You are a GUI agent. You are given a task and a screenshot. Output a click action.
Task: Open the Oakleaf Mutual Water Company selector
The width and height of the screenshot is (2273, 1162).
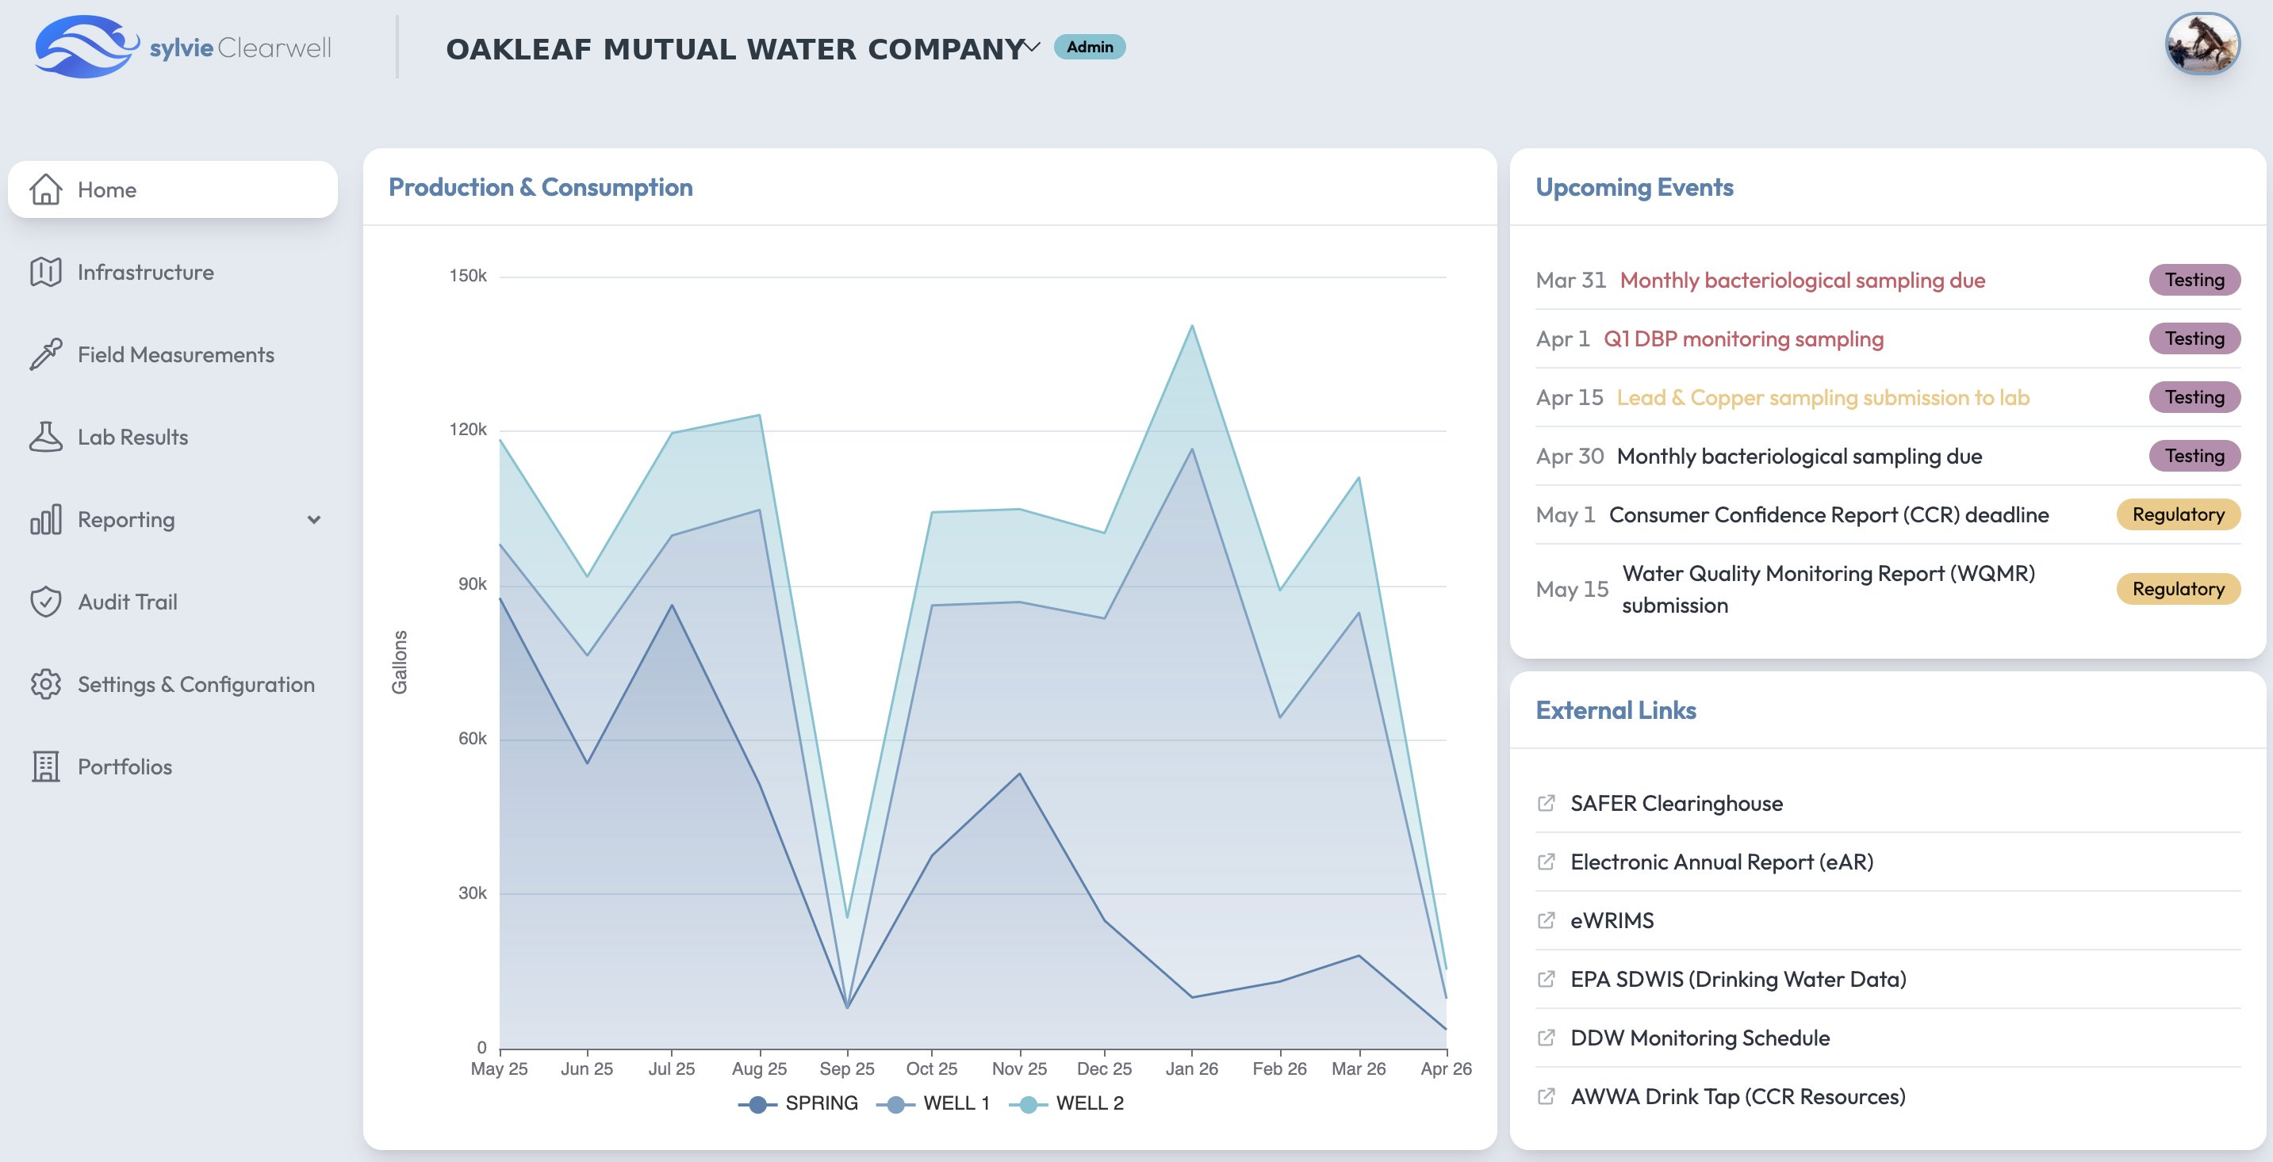click(x=1030, y=47)
